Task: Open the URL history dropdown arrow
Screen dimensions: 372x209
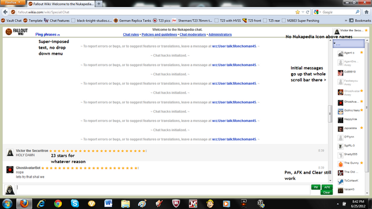Action: point(303,12)
